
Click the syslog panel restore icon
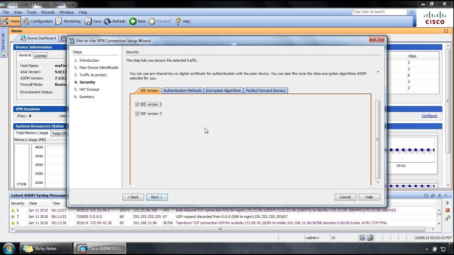click(x=433, y=195)
